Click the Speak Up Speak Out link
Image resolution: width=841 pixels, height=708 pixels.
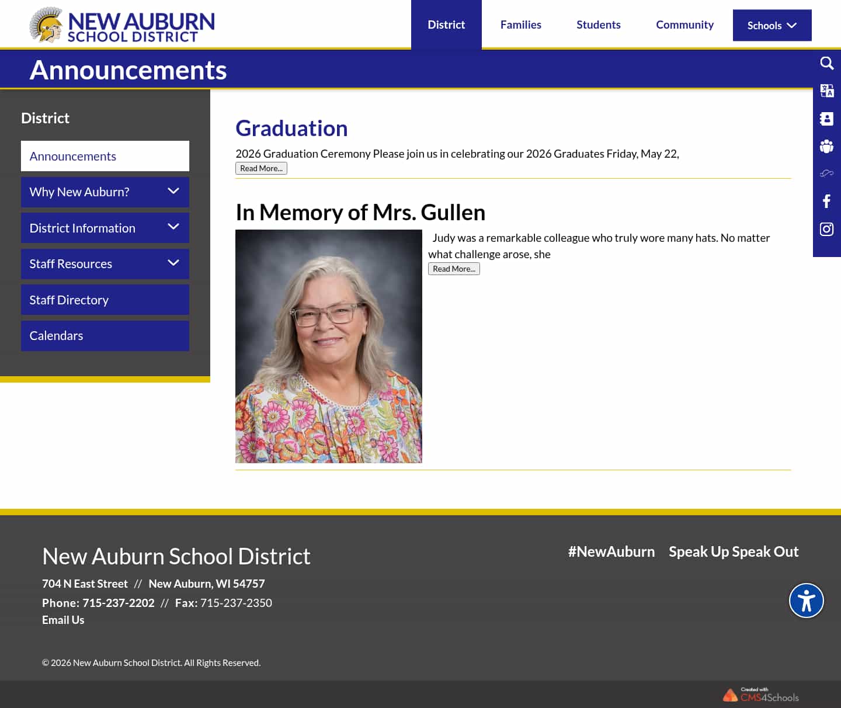click(734, 551)
